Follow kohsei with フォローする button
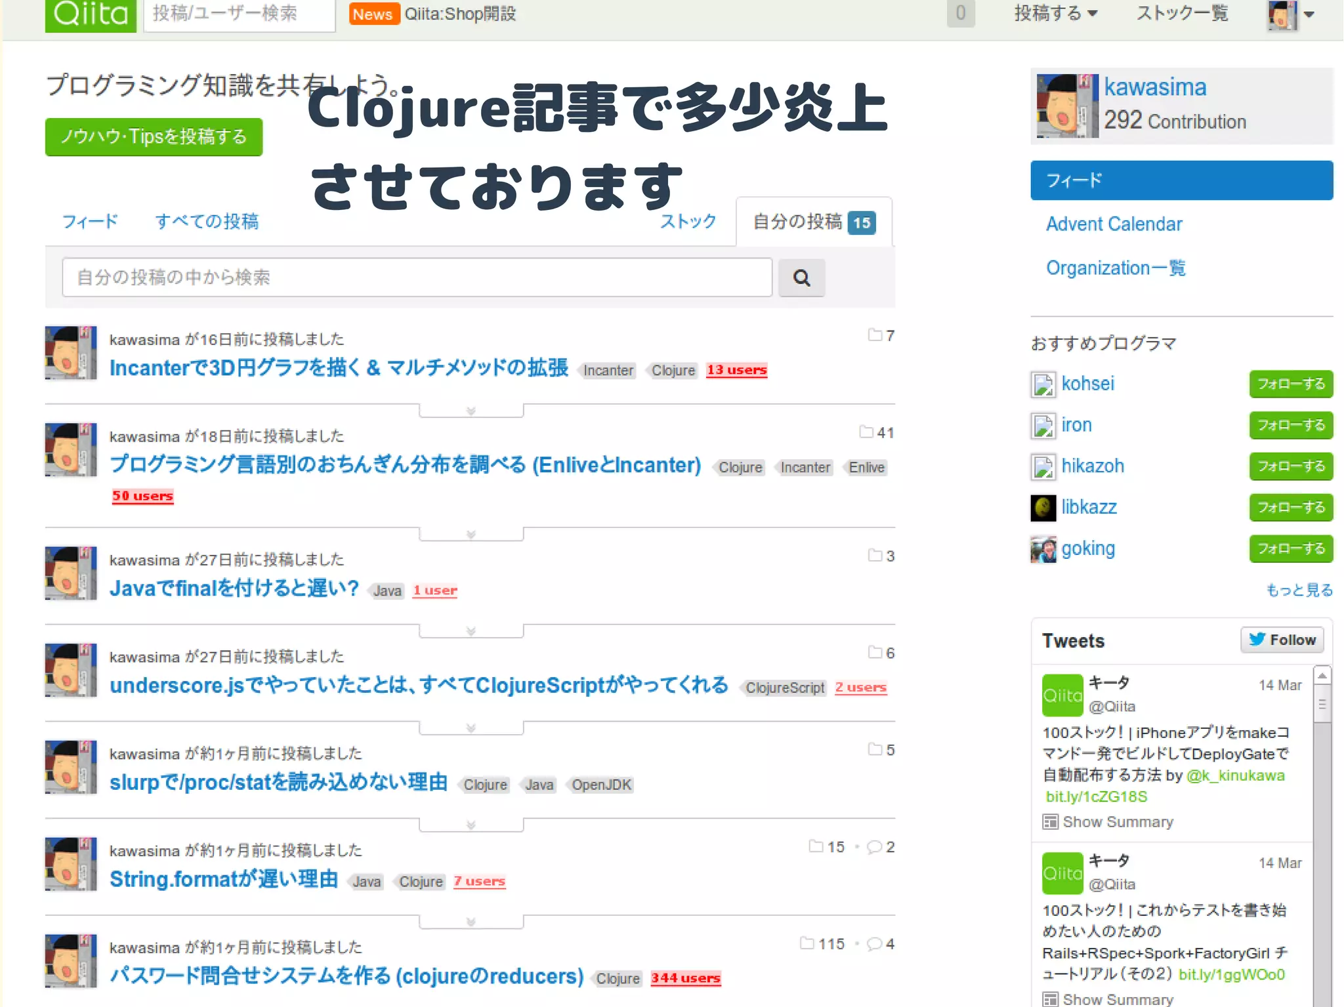The width and height of the screenshot is (1344, 1007). pyautogui.click(x=1291, y=384)
